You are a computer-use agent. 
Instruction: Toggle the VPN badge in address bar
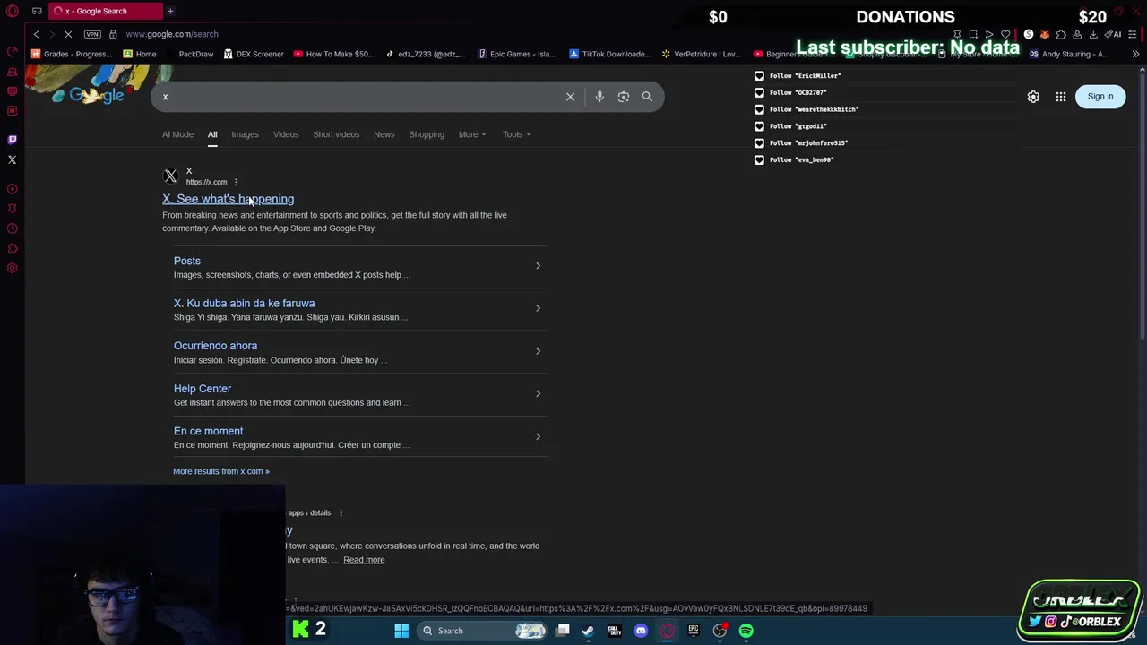click(x=92, y=34)
